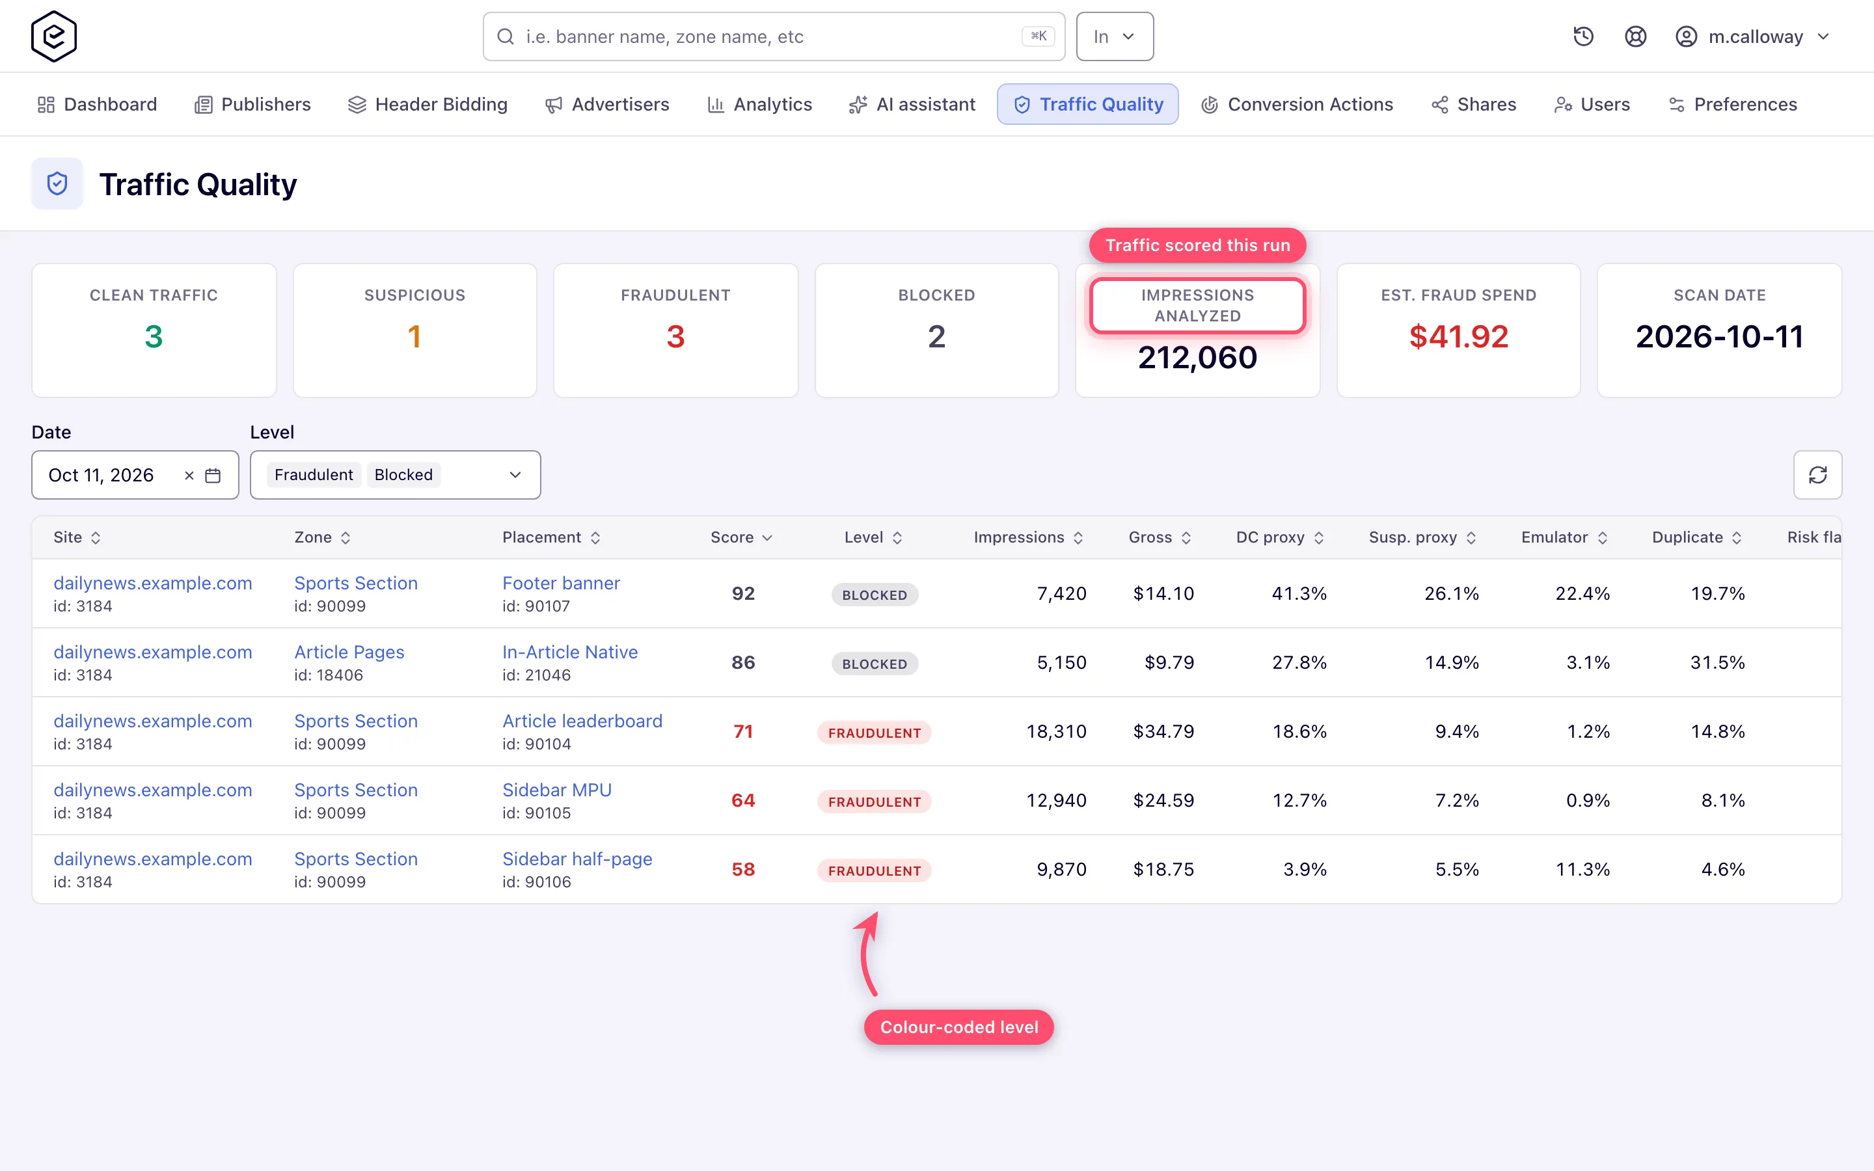1874x1171 pixels.
Task: Sort by the Site column
Action: pos(77,537)
